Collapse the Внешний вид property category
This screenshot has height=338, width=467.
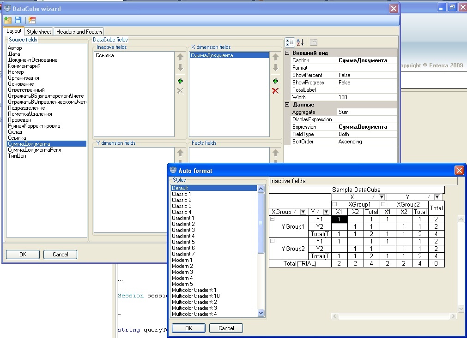point(287,53)
